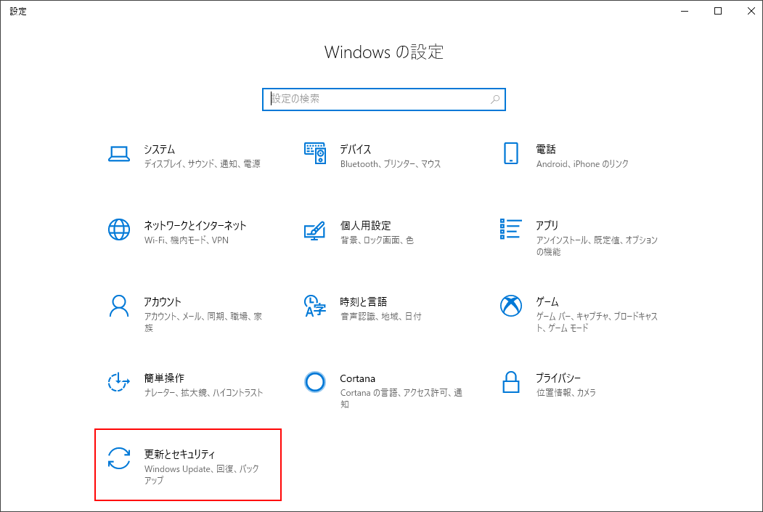The image size is (763, 512).
Task: Click the 時刻と言語 clock and letter icon
Action: (x=315, y=306)
